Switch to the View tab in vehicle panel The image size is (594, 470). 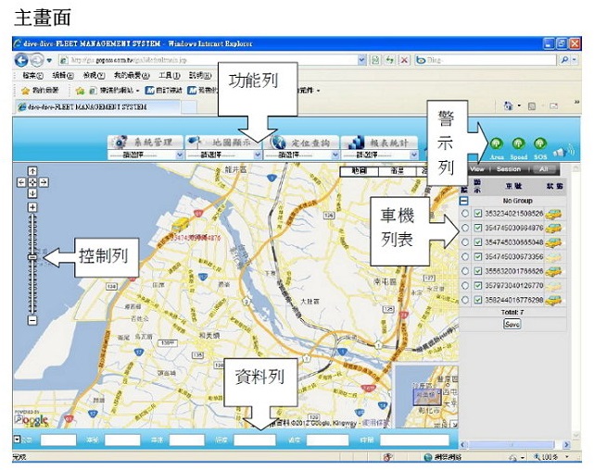tap(477, 169)
